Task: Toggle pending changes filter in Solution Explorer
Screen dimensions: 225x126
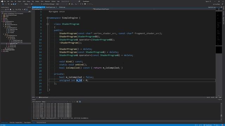Action: point(11,9)
